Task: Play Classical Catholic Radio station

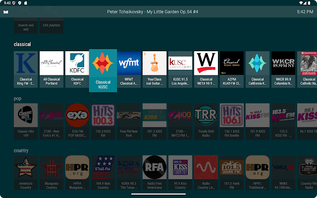Action: tap(307, 69)
